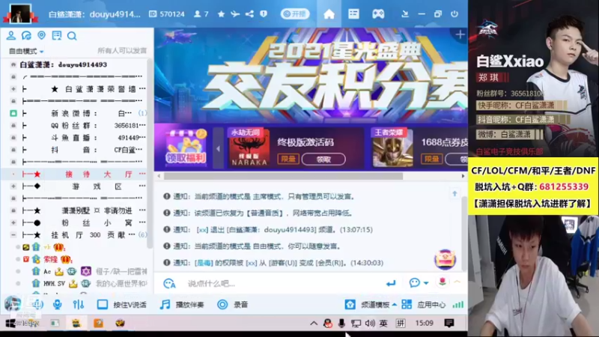Open the audio equalizer sliders icon
The width and height of the screenshot is (599, 337).
[x=79, y=305]
